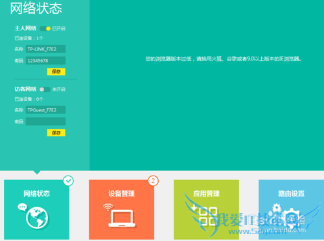Image resolution: width=324 pixels, height=241 pixels.
Task: Click the 访客网络 section label
Action: (x=25, y=89)
